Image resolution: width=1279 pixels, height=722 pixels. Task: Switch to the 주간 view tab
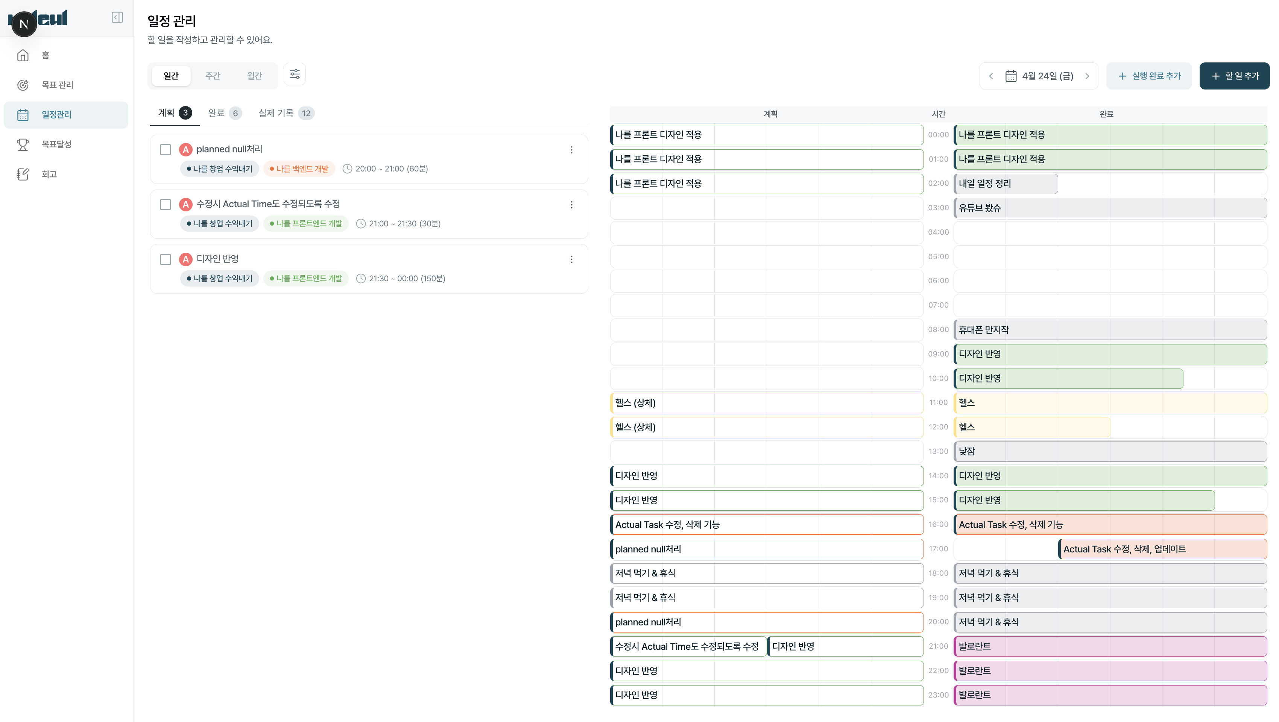(x=213, y=76)
